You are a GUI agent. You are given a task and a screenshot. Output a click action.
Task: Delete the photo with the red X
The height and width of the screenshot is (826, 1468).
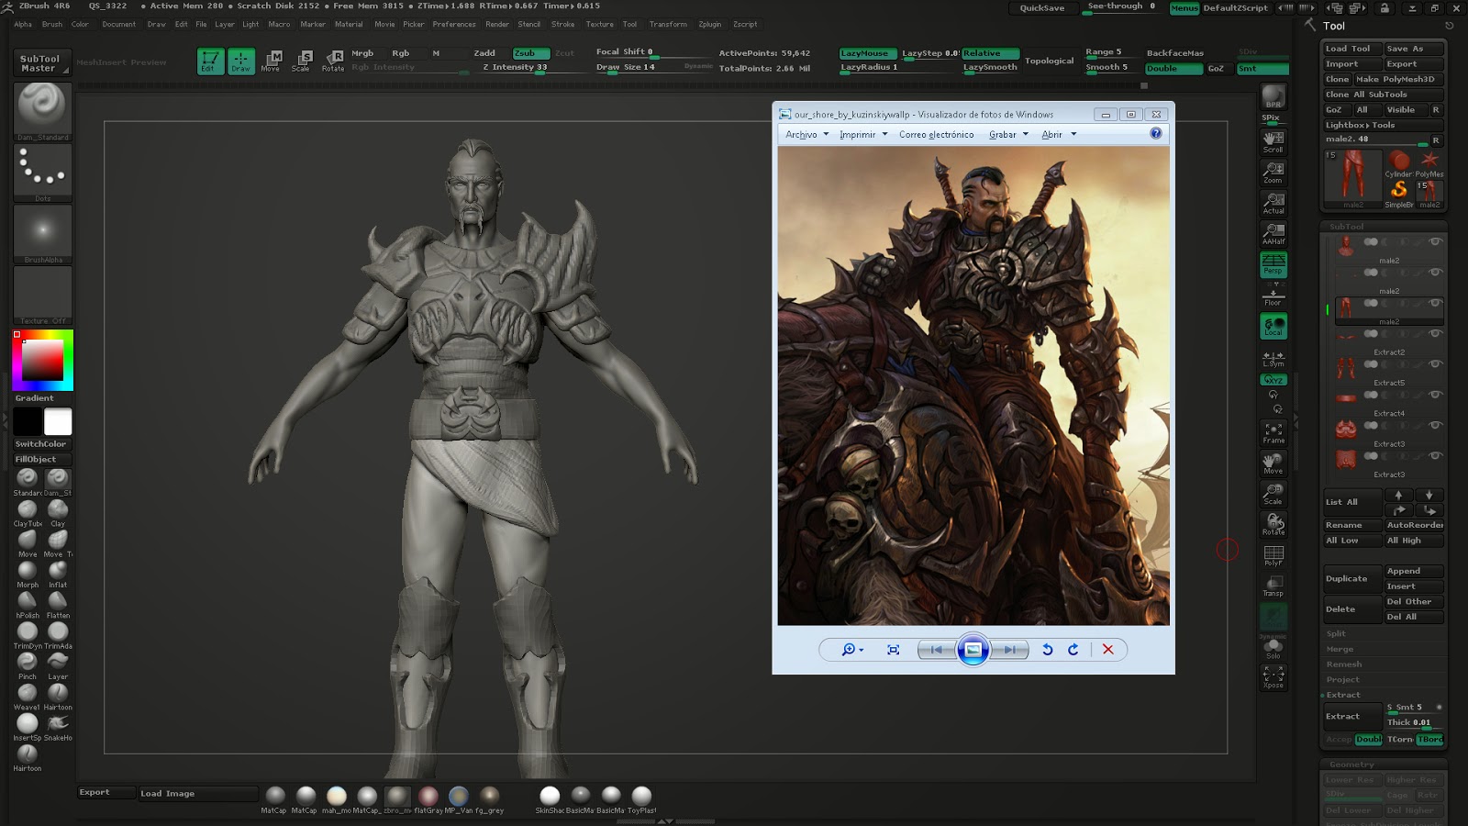[x=1108, y=650]
